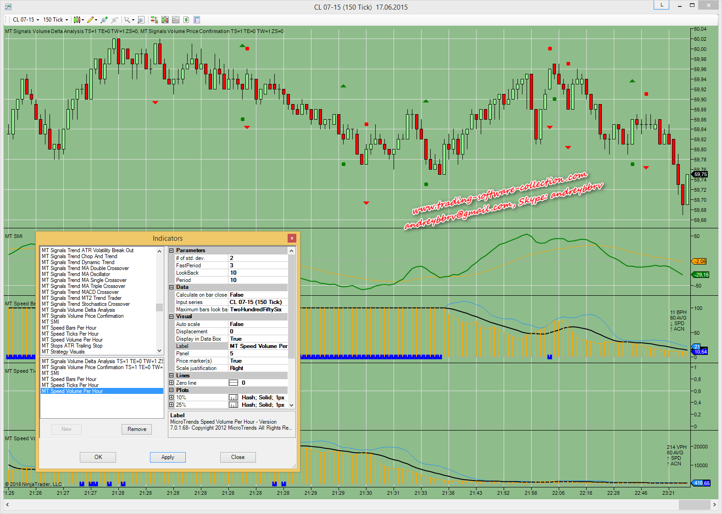
Task: Open the green dollar strategies icon
Action: (186, 20)
